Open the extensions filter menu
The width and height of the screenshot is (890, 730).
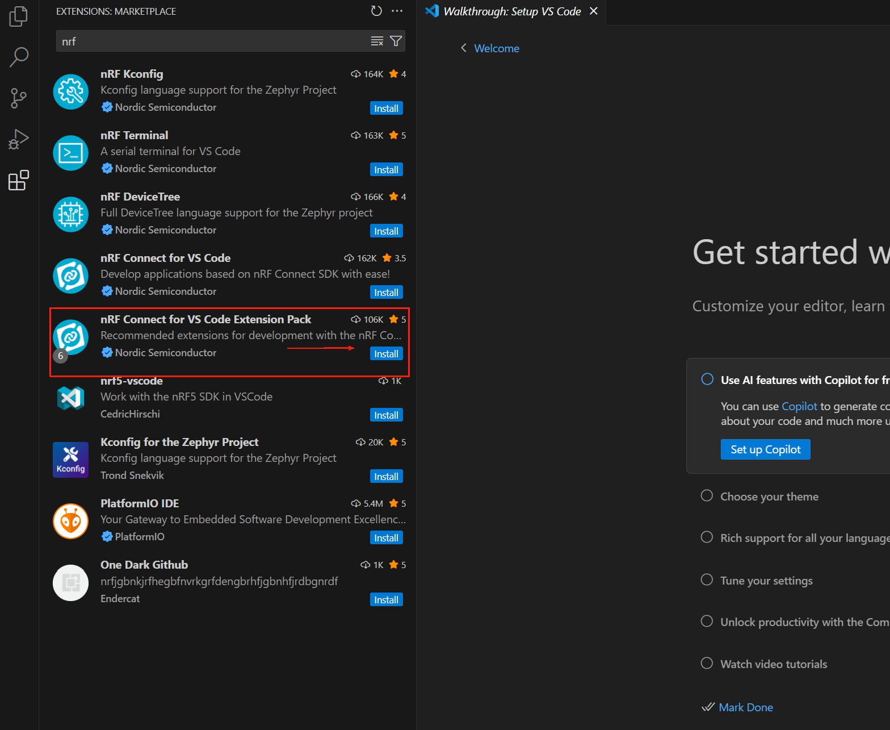396,41
